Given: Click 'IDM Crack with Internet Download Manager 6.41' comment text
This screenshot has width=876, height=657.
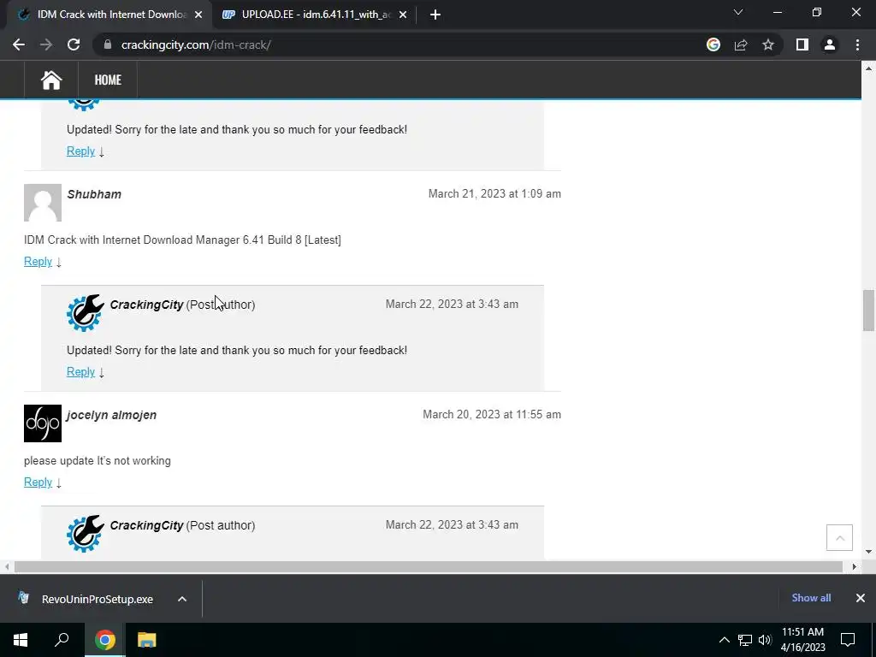Looking at the screenshot, I should [182, 240].
